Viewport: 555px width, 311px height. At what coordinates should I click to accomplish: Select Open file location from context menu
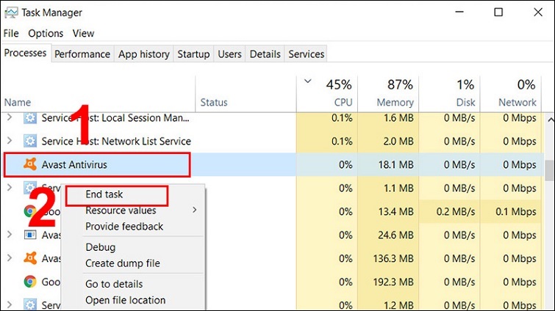pos(125,300)
